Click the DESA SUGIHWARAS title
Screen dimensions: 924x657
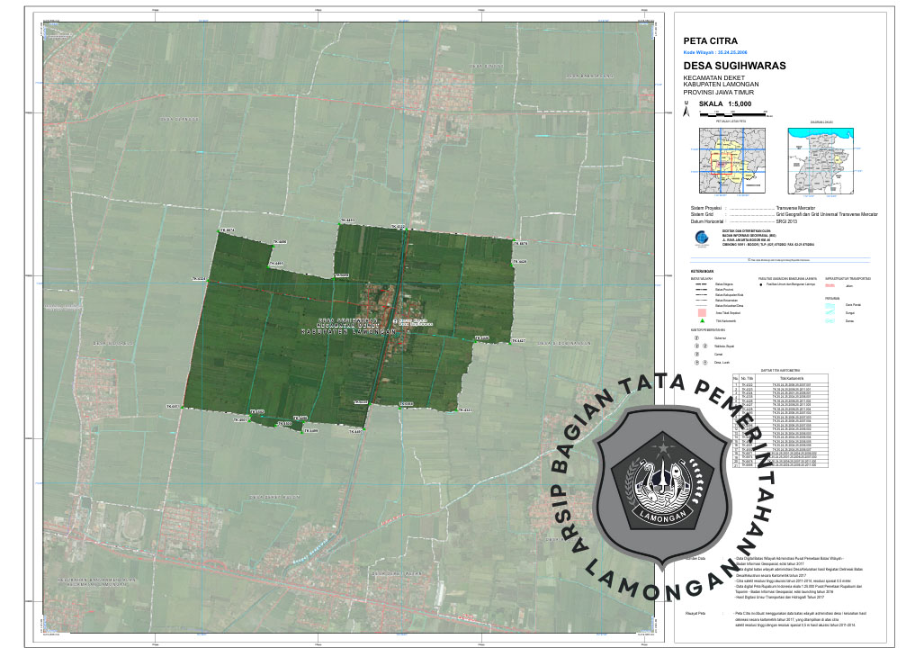pos(734,67)
